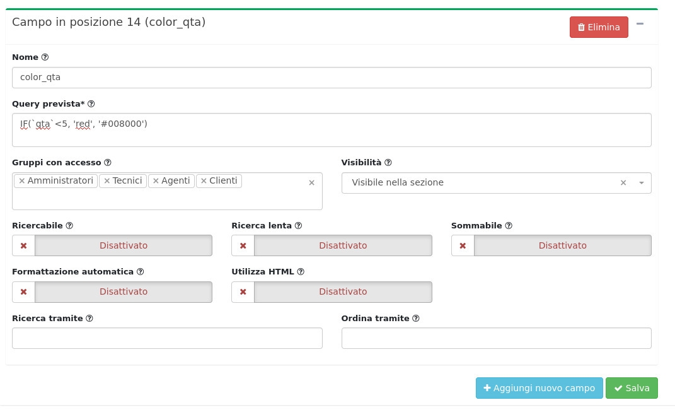Enable the Sommabile toggle
675x412 pixels.
[551, 245]
